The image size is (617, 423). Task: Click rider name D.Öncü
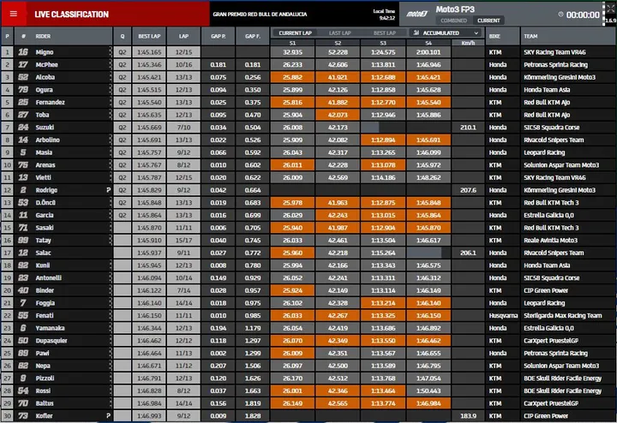coord(45,202)
